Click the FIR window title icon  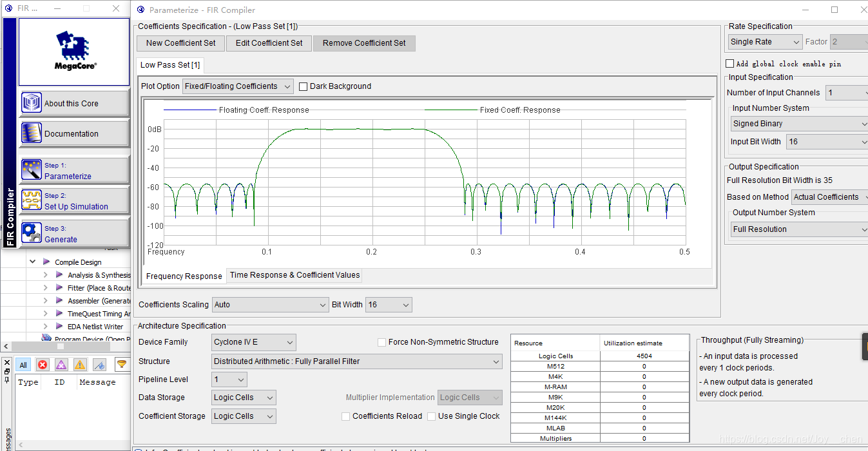(x=8, y=8)
